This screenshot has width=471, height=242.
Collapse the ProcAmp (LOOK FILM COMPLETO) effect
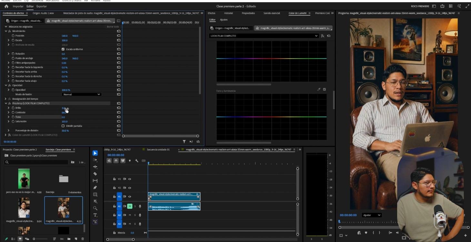(x=6, y=103)
